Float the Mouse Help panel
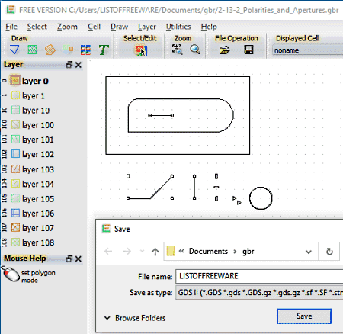The width and height of the screenshot is (343, 334). coord(69,259)
